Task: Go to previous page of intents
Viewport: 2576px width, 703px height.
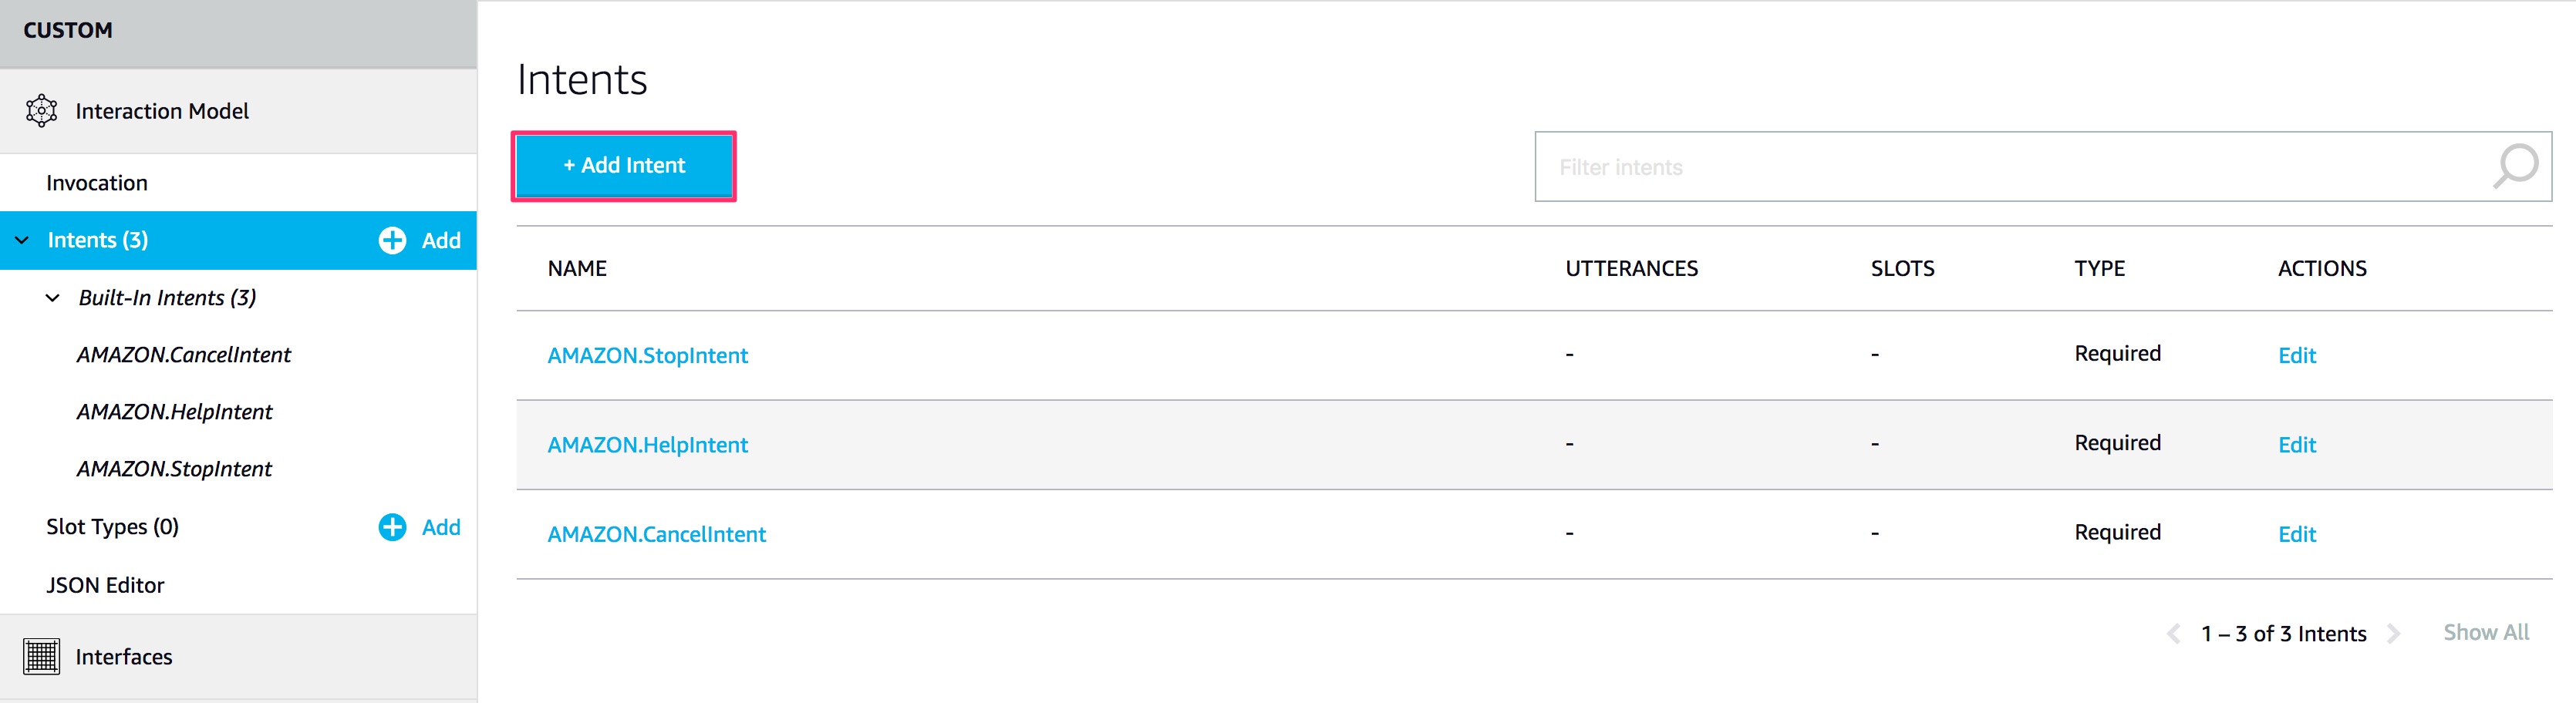Action: tap(2173, 633)
